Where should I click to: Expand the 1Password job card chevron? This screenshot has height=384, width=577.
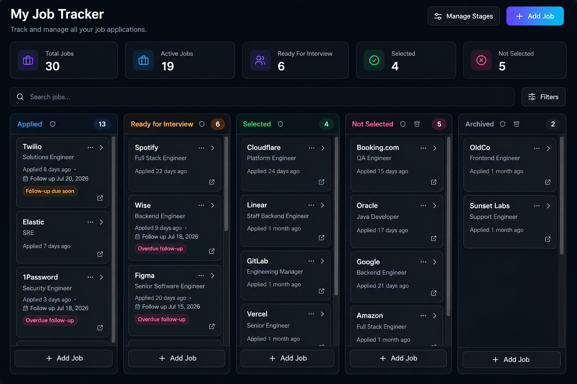101,277
